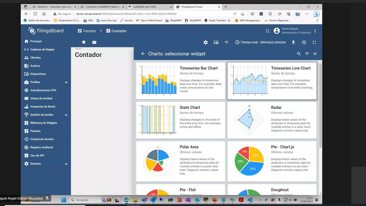The image size is (366, 206).
Task: Click the browser refresh button
Action: (x=35, y=14)
